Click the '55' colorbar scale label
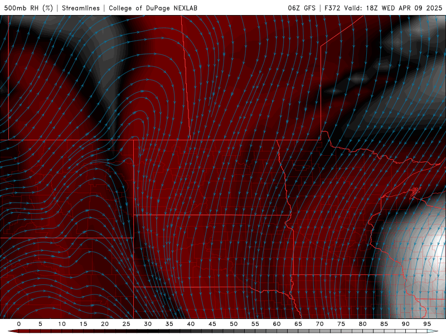 click(x=255, y=324)
